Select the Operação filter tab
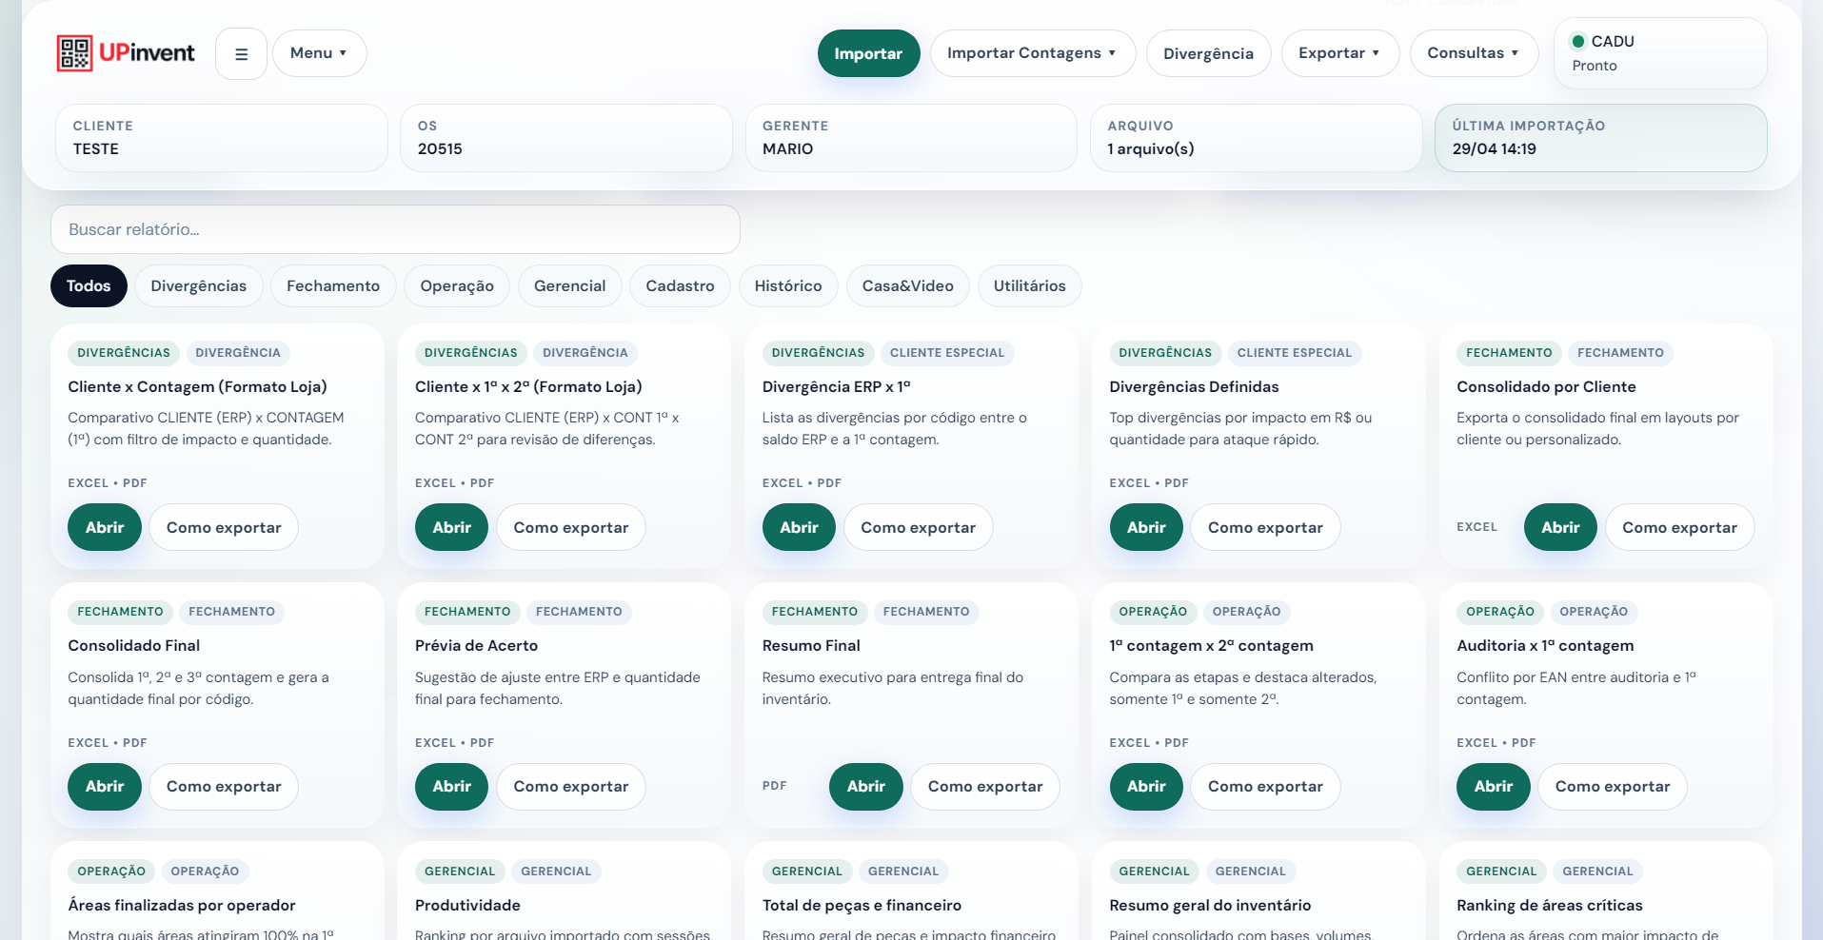Viewport: 1823px width, 940px height. point(457,285)
